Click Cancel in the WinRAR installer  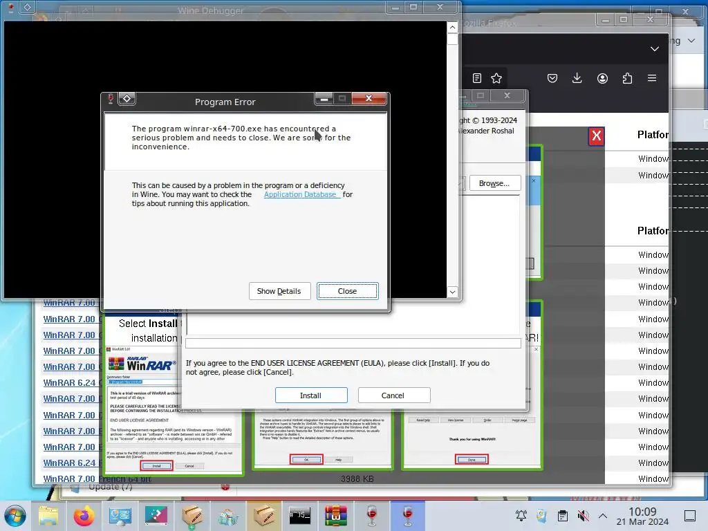393,395
